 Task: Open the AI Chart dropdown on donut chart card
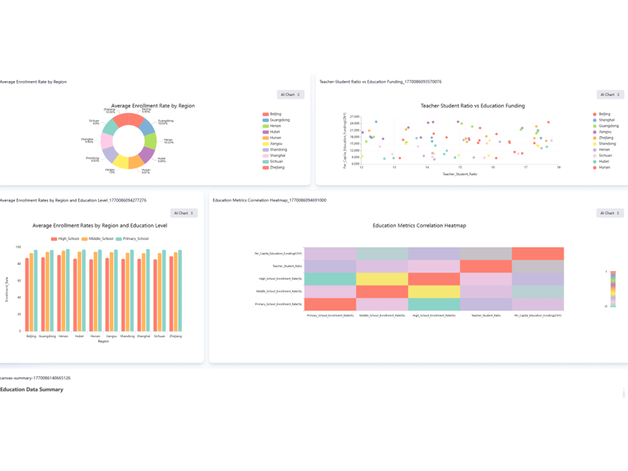click(x=291, y=95)
